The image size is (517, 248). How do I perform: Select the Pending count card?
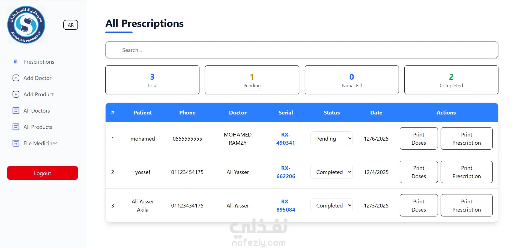coord(252,80)
